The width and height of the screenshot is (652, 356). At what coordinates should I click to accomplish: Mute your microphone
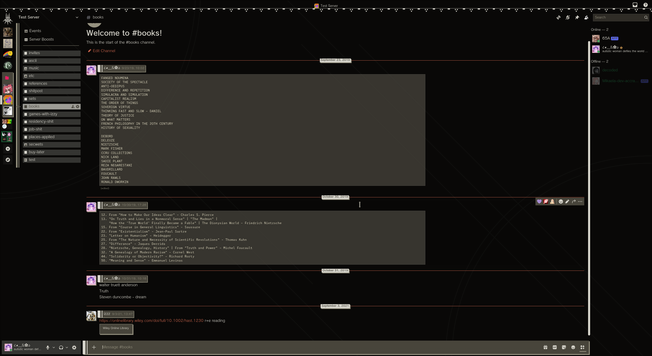(48, 347)
